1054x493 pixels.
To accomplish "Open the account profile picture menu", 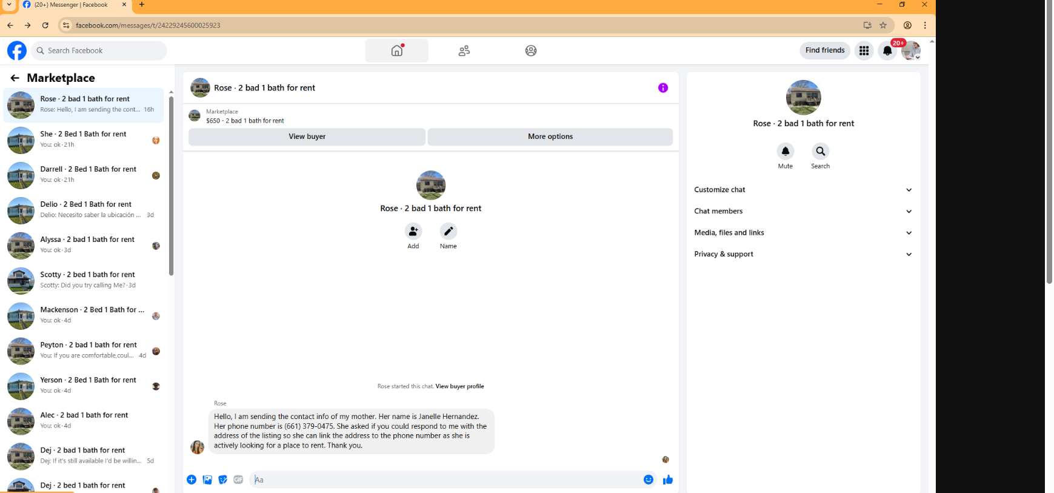I will pos(911,51).
